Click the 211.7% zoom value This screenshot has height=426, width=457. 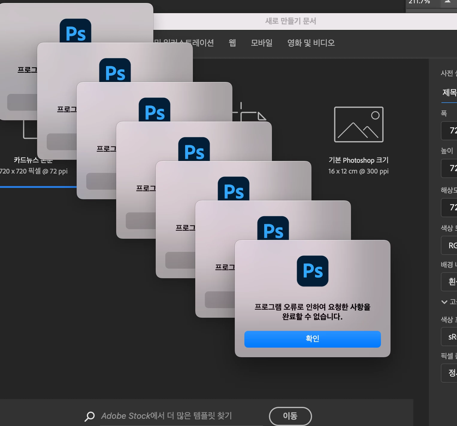coord(419,2)
